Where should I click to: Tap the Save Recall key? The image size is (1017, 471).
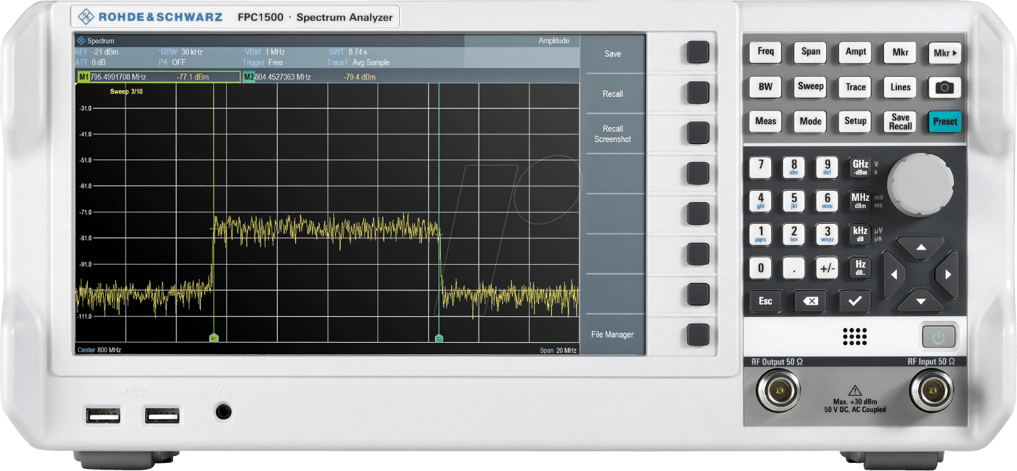click(x=900, y=121)
